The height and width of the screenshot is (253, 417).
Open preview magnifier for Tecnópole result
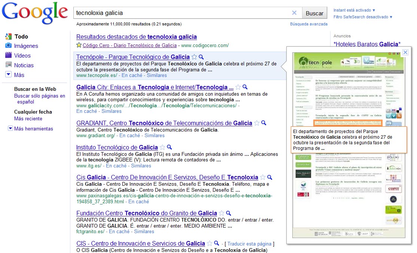coord(201,57)
